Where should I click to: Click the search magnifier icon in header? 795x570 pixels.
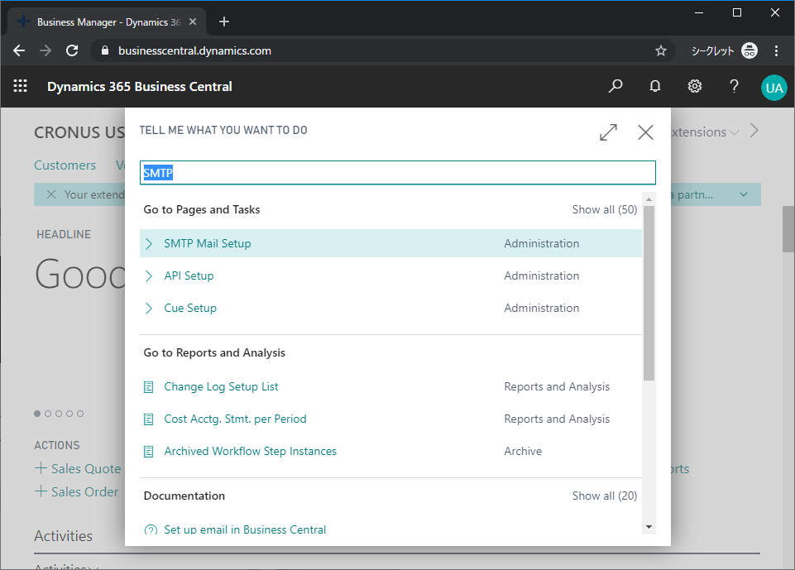click(x=615, y=86)
